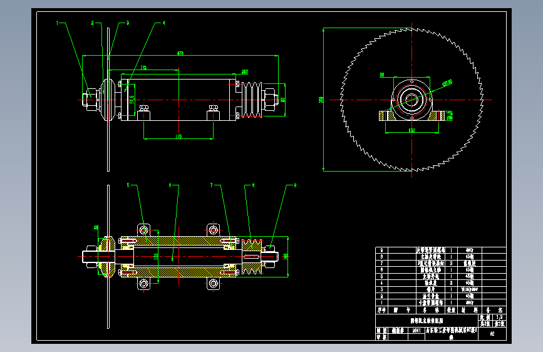Click part balloon number 4 in top view

pyautogui.click(x=164, y=23)
